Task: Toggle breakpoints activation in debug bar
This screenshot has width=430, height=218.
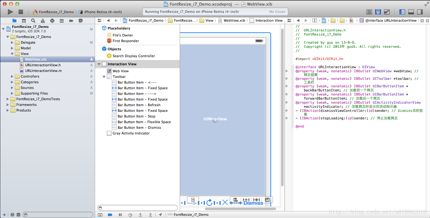Action: pos(110,215)
